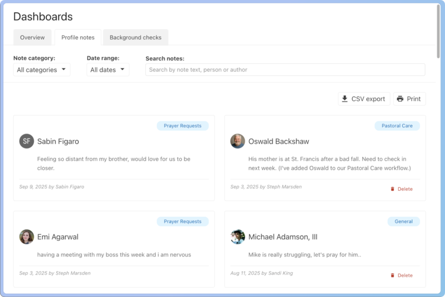445x297 pixels.
Task: Open Michael Adamson's profile photo
Action: pos(238,236)
